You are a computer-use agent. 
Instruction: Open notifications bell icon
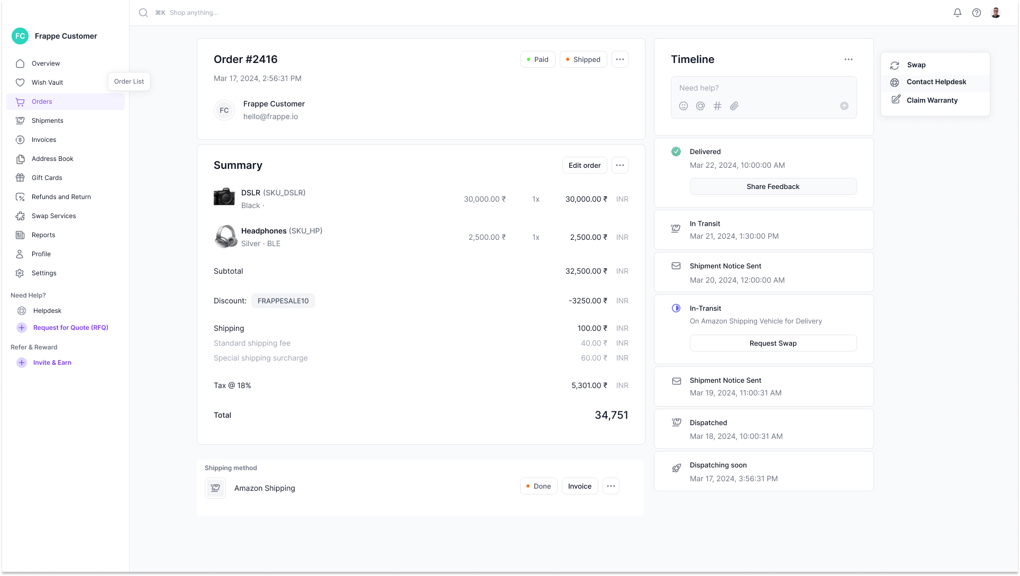[958, 13]
